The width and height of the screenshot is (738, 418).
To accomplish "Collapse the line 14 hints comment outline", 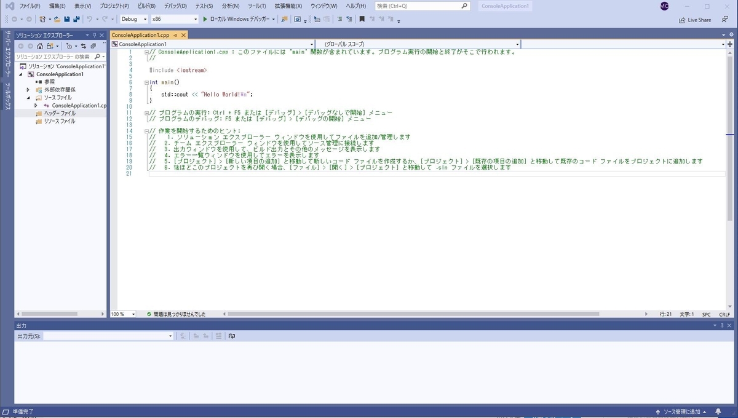I will pyautogui.click(x=146, y=131).
